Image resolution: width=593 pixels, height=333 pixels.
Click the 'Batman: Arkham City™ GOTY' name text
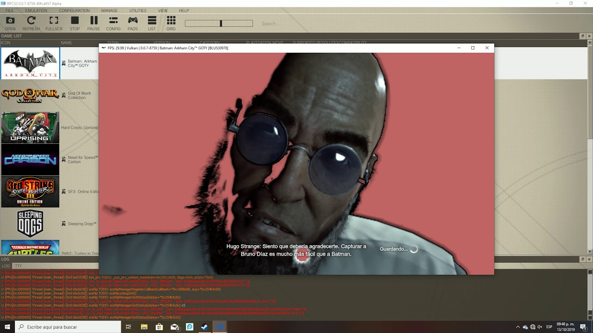point(82,63)
